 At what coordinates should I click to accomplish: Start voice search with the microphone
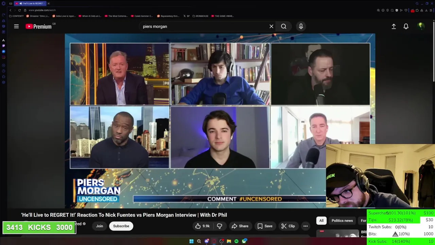[x=301, y=26]
